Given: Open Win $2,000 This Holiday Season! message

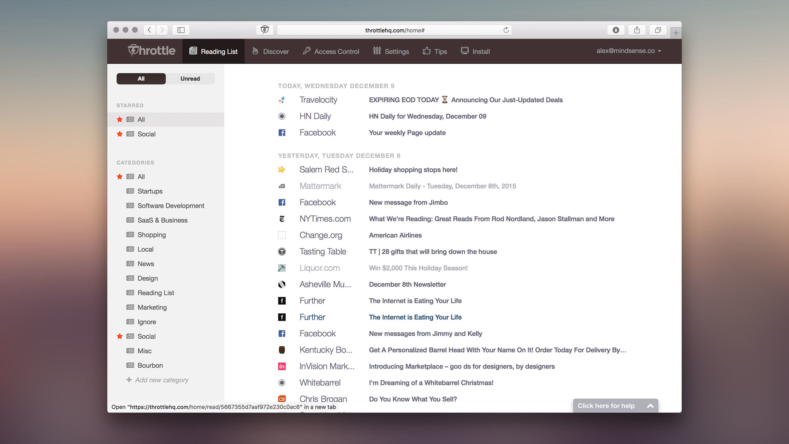Looking at the screenshot, I should pos(418,268).
